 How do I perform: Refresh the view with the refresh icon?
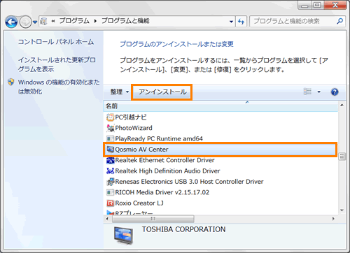tap(241, 22)
